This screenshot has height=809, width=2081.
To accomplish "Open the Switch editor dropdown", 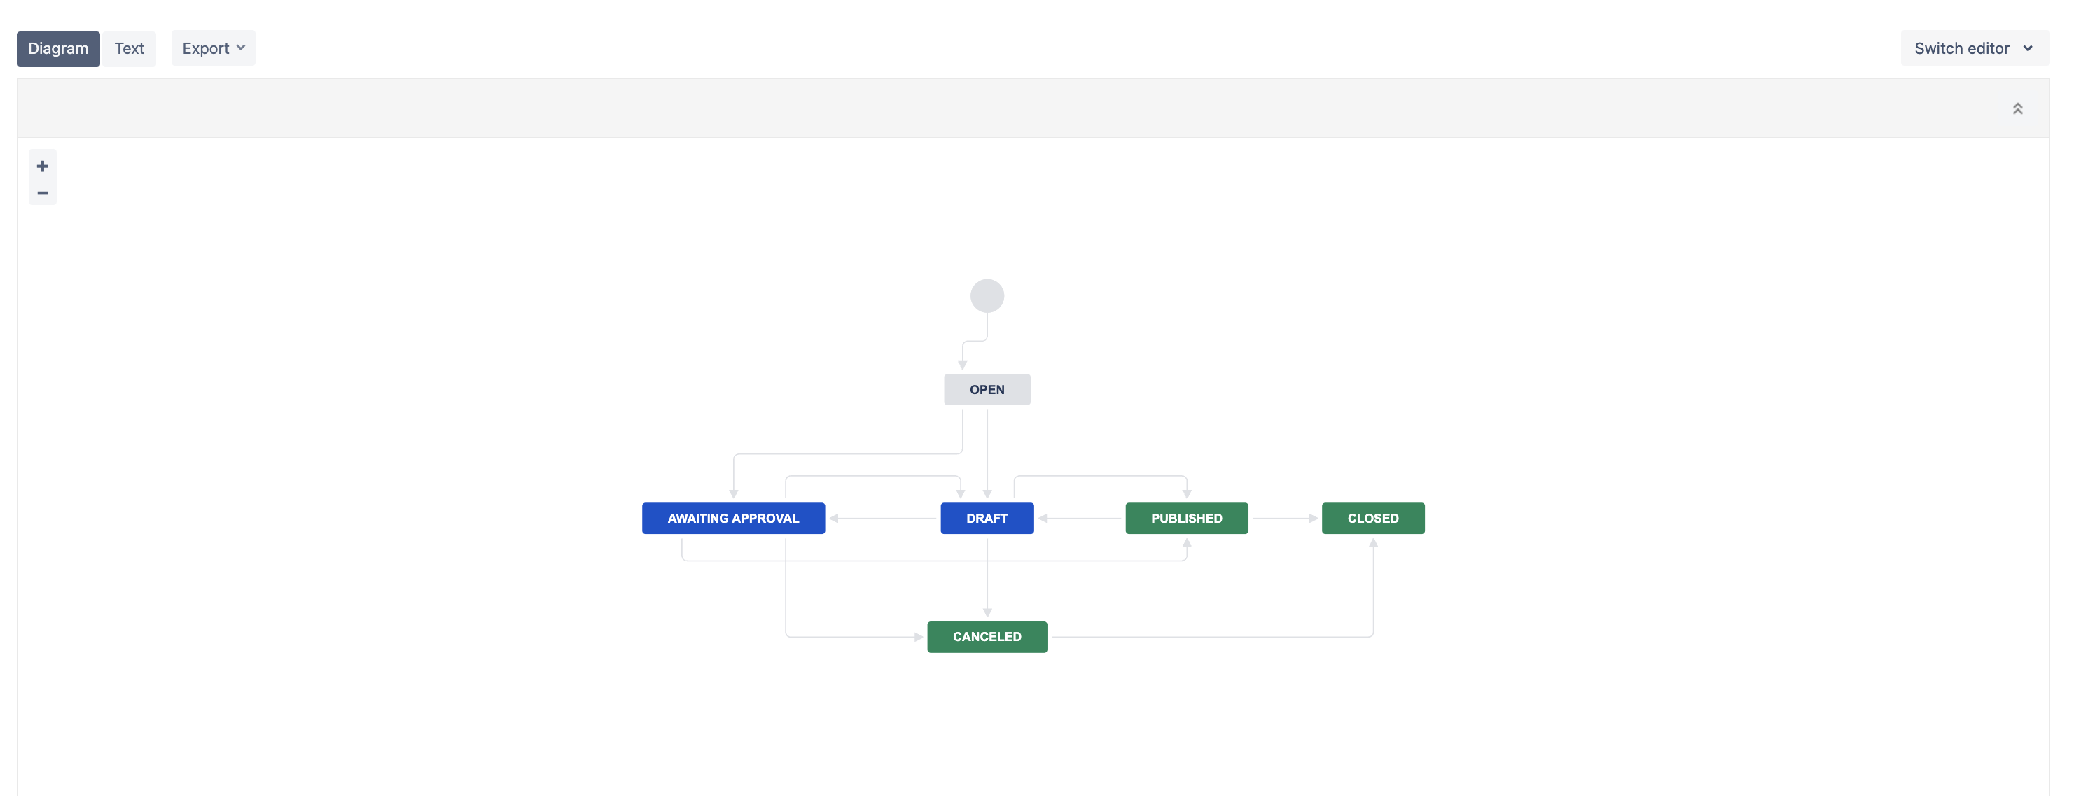I will click(1974, 48).
